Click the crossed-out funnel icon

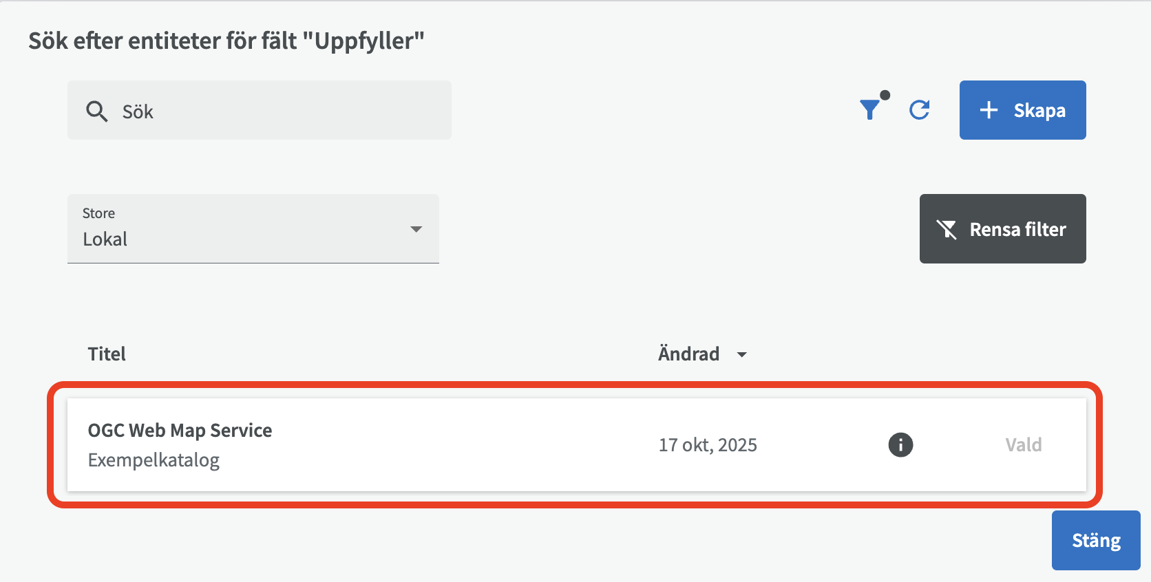pyautogui.click(x=947, y=229)
